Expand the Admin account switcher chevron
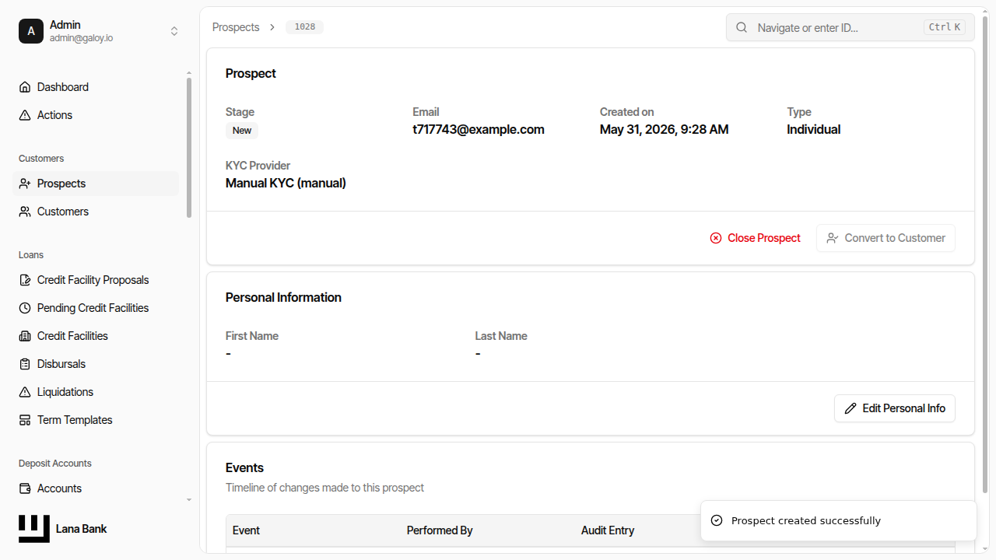996x560 pixels. [174, 31]
